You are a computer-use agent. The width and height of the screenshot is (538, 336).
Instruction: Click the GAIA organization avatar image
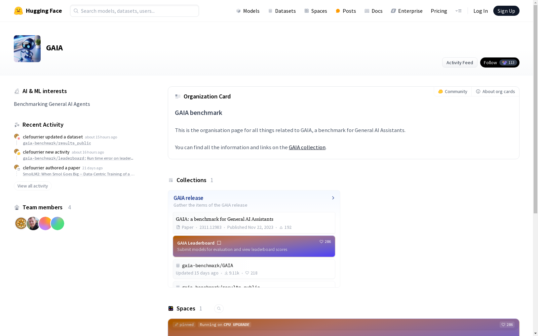pyautogui.click(x=27, y=49)
